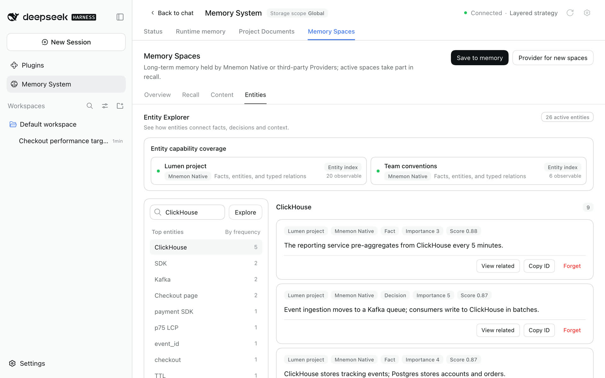Click the DeepSeek whale logo
This screenshot has width=605, height=378.
13,17
